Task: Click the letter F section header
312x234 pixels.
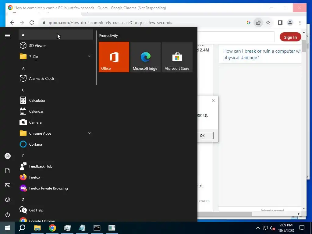Action: point(23,156)
